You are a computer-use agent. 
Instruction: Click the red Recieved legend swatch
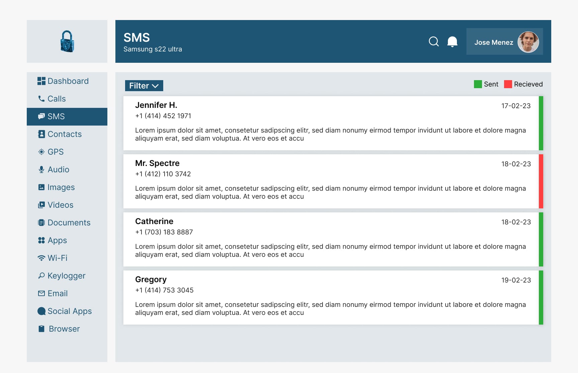508,84
